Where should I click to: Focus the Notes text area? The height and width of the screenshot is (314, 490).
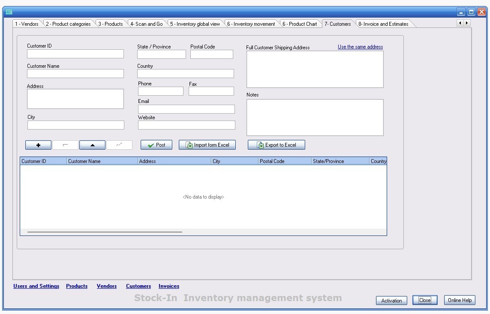315,118
